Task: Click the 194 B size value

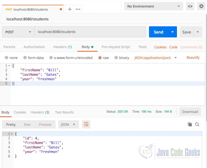Action: 168,111
